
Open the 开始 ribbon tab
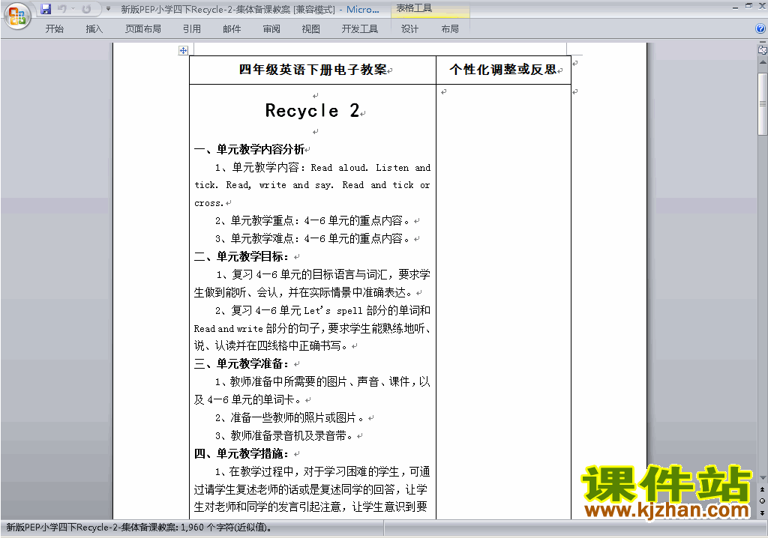point(54,29)
